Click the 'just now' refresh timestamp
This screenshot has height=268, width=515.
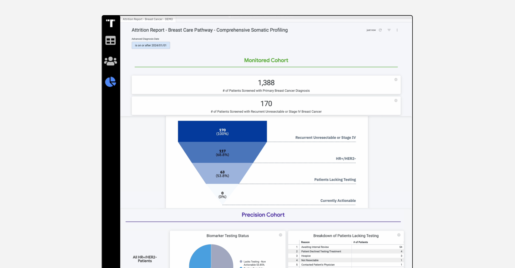point(371,30)
